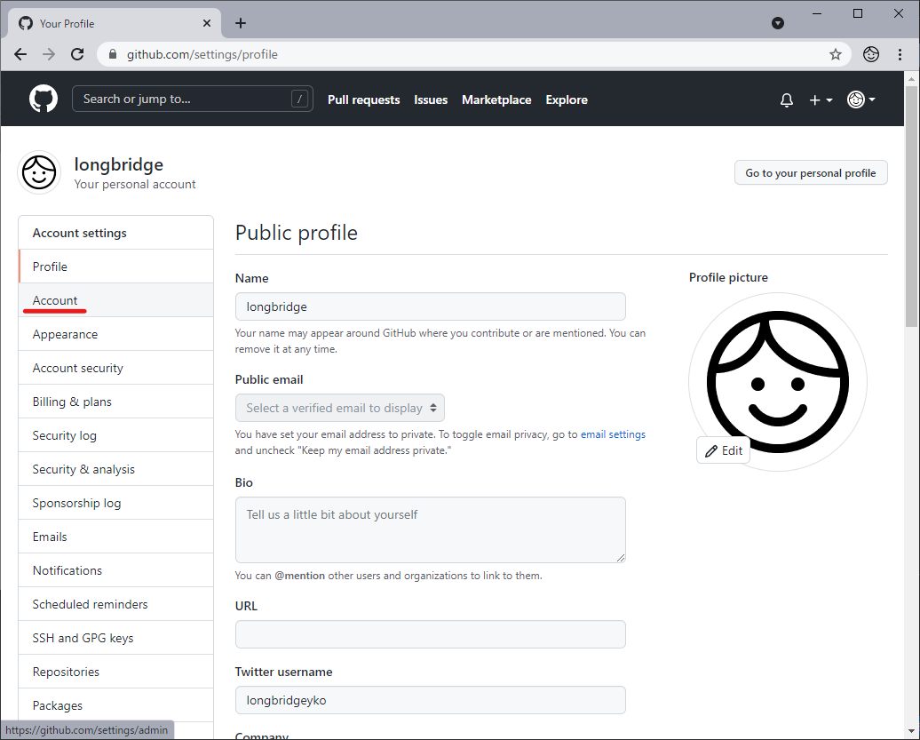Open a new browser tab
920x740 pixels.
[x=240, y=23]
